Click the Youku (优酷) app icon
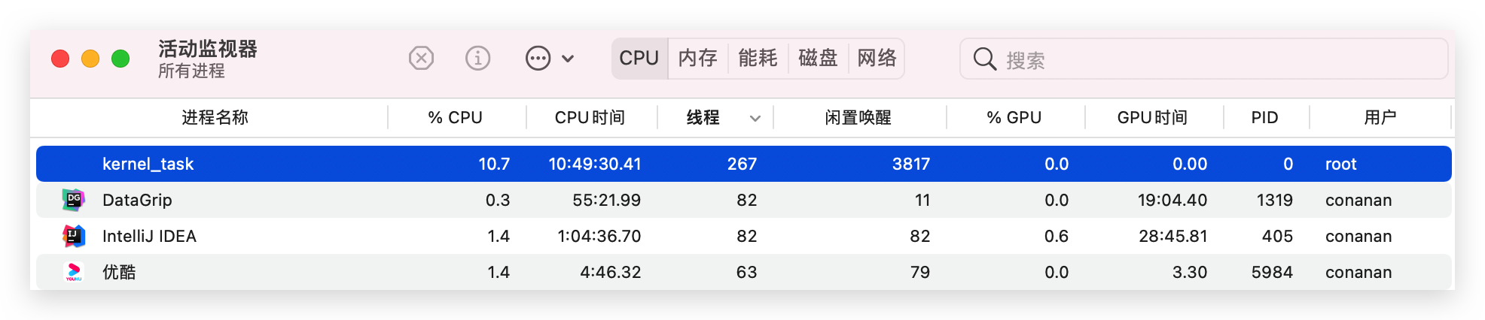Screen dimensions: 1485x320 [x=73, y=272]
